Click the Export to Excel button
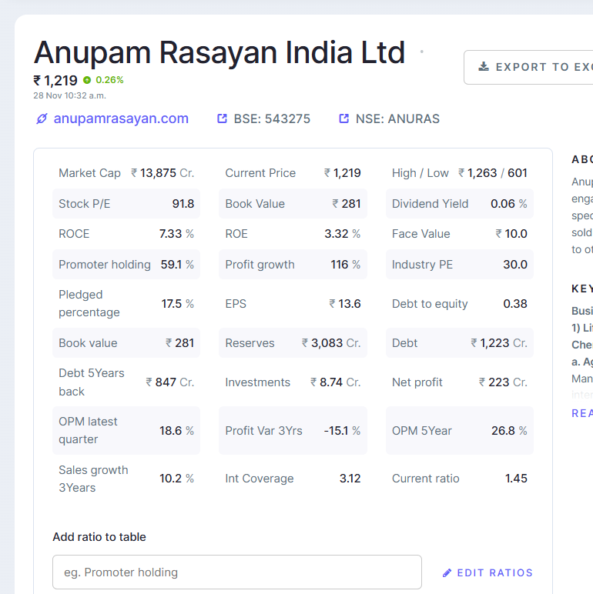Image resolution: width=593 pixels, height=594 pixels. point(528,67)
